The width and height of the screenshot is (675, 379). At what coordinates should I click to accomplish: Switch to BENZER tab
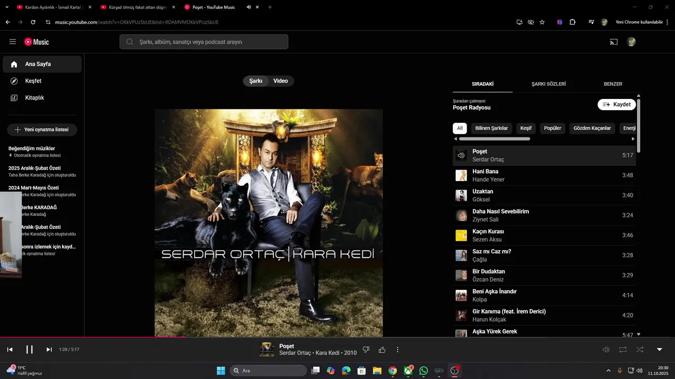click(x=613, y=84)
